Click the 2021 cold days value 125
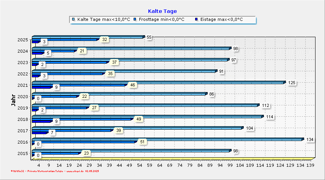 (292, 83)
